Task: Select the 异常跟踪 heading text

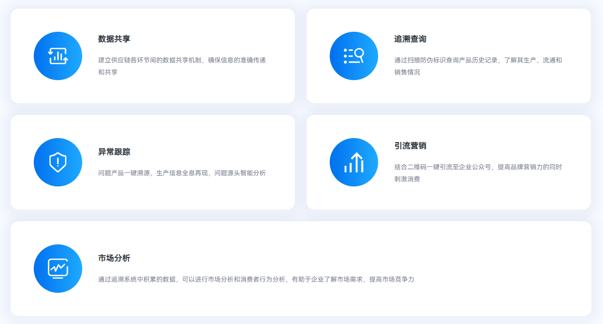Action: point(114,152)
